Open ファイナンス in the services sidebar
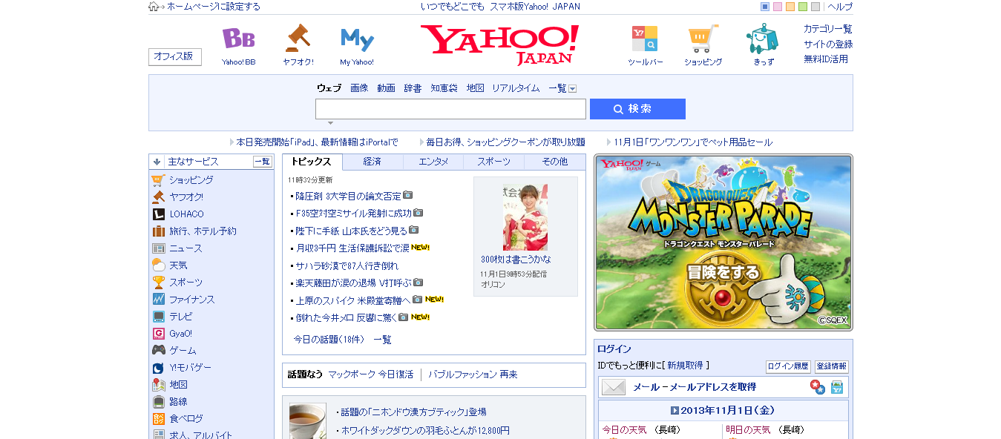Image resolution: width=1001 pixels, height=439 pixels. 191,299
